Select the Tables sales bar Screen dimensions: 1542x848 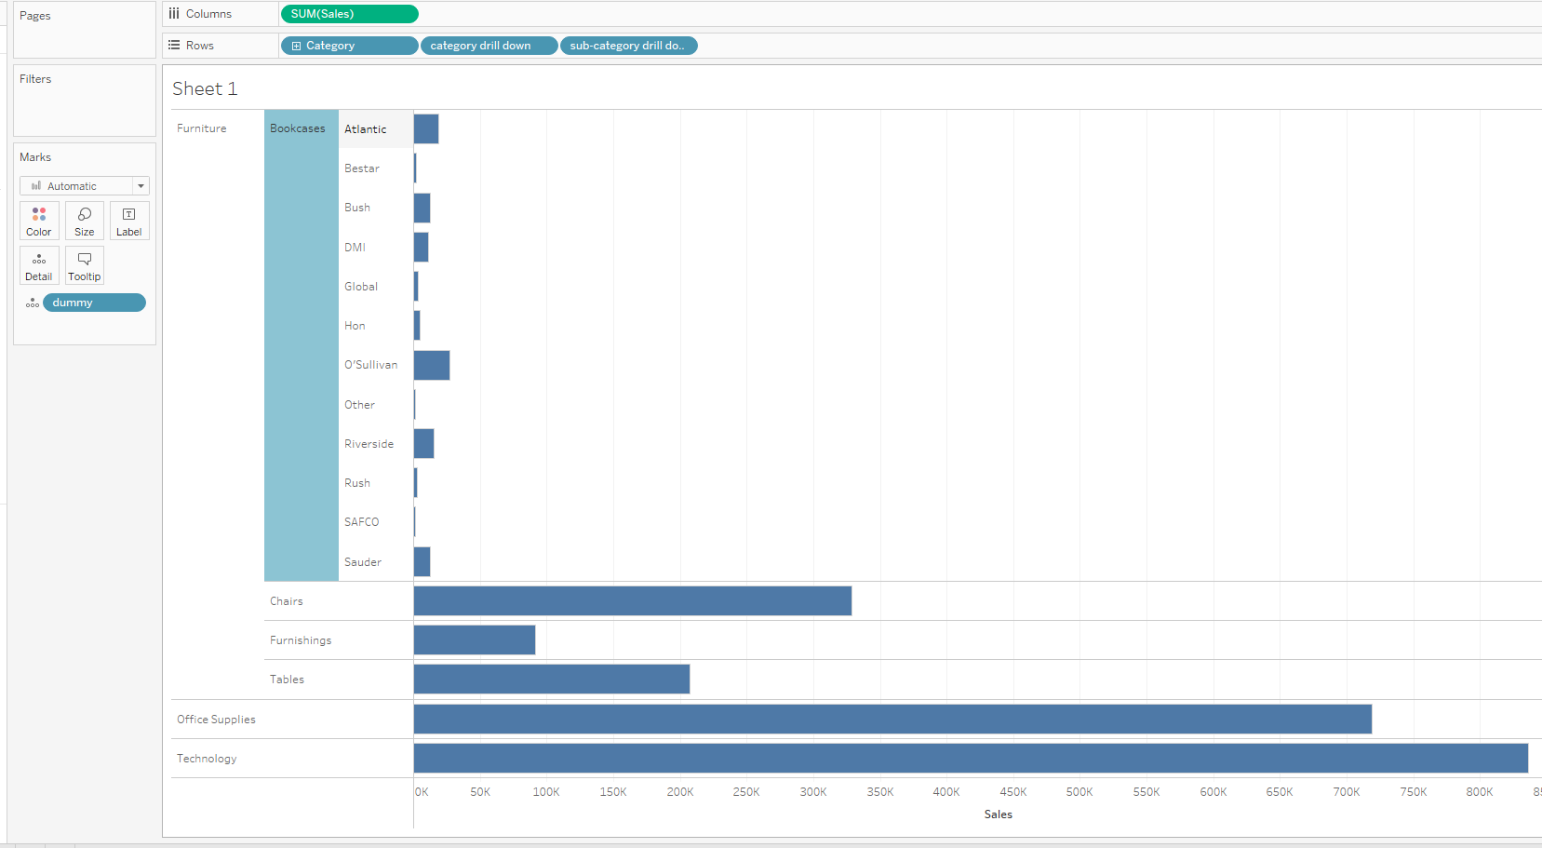[552, 680]
